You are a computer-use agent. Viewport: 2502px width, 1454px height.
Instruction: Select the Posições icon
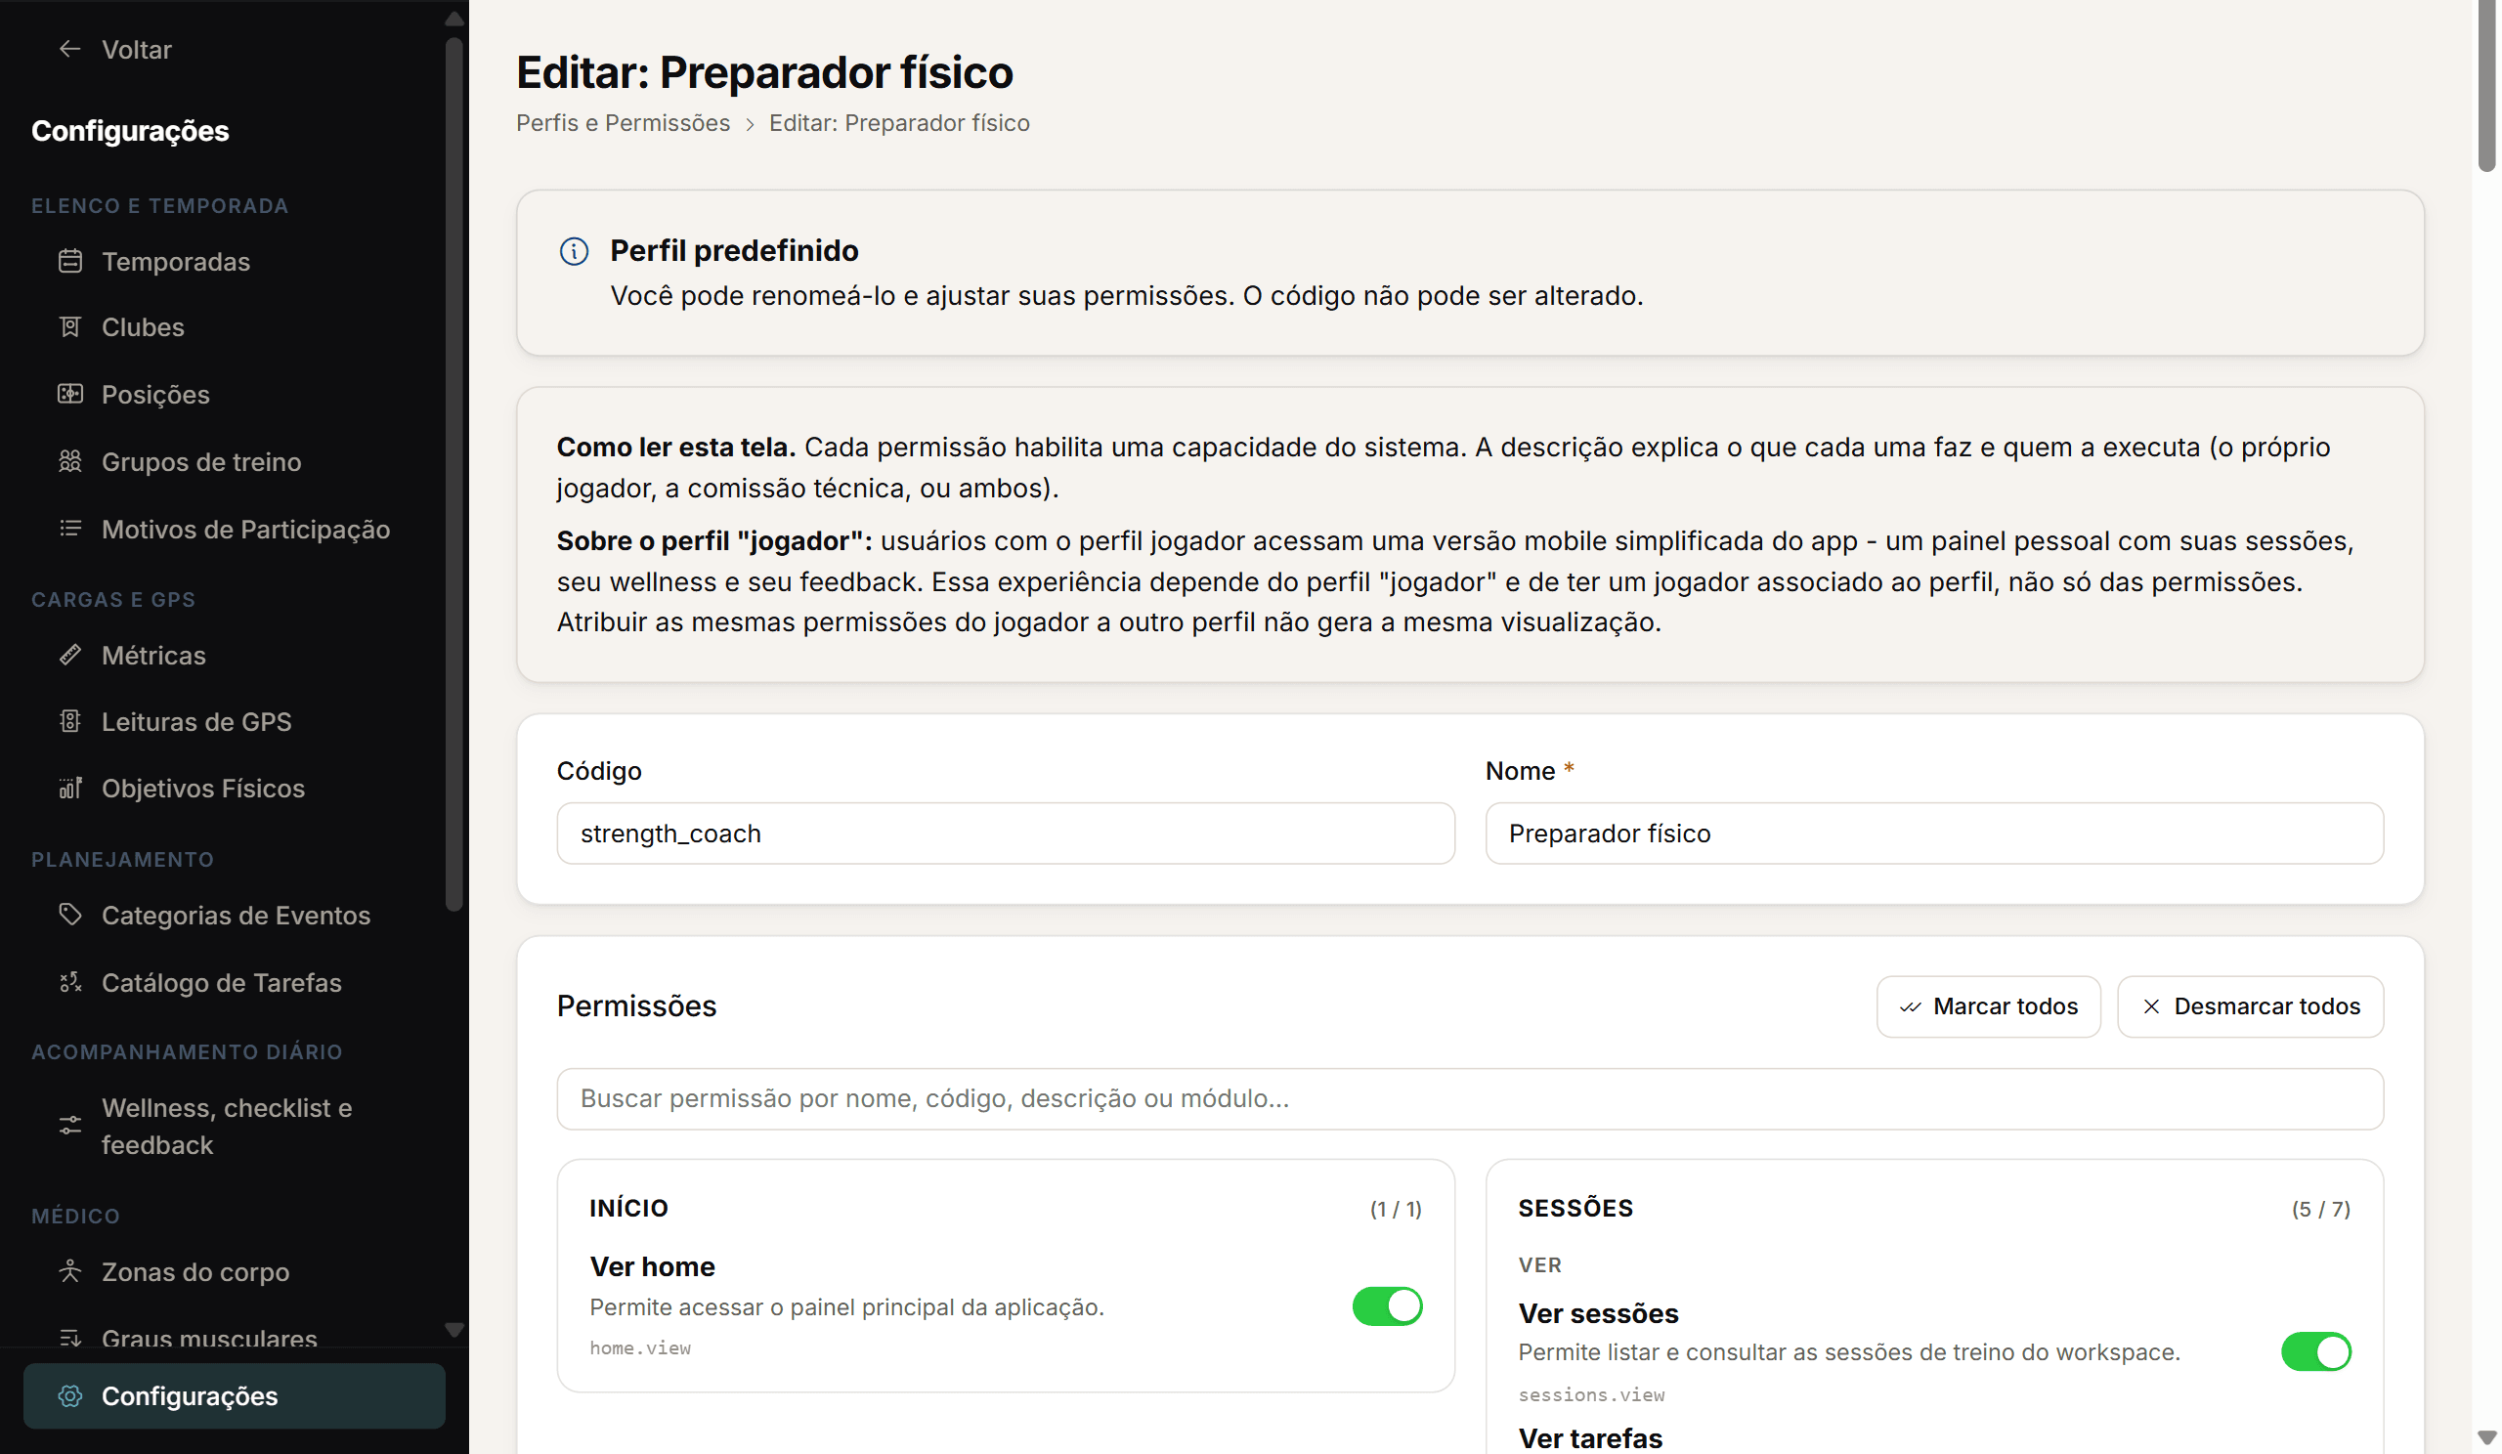69,394
